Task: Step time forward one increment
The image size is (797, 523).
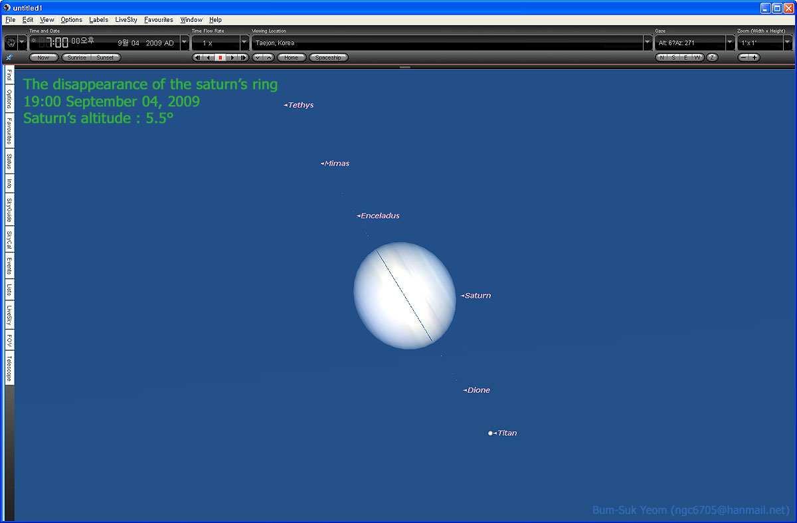Action: coord(244,58)
